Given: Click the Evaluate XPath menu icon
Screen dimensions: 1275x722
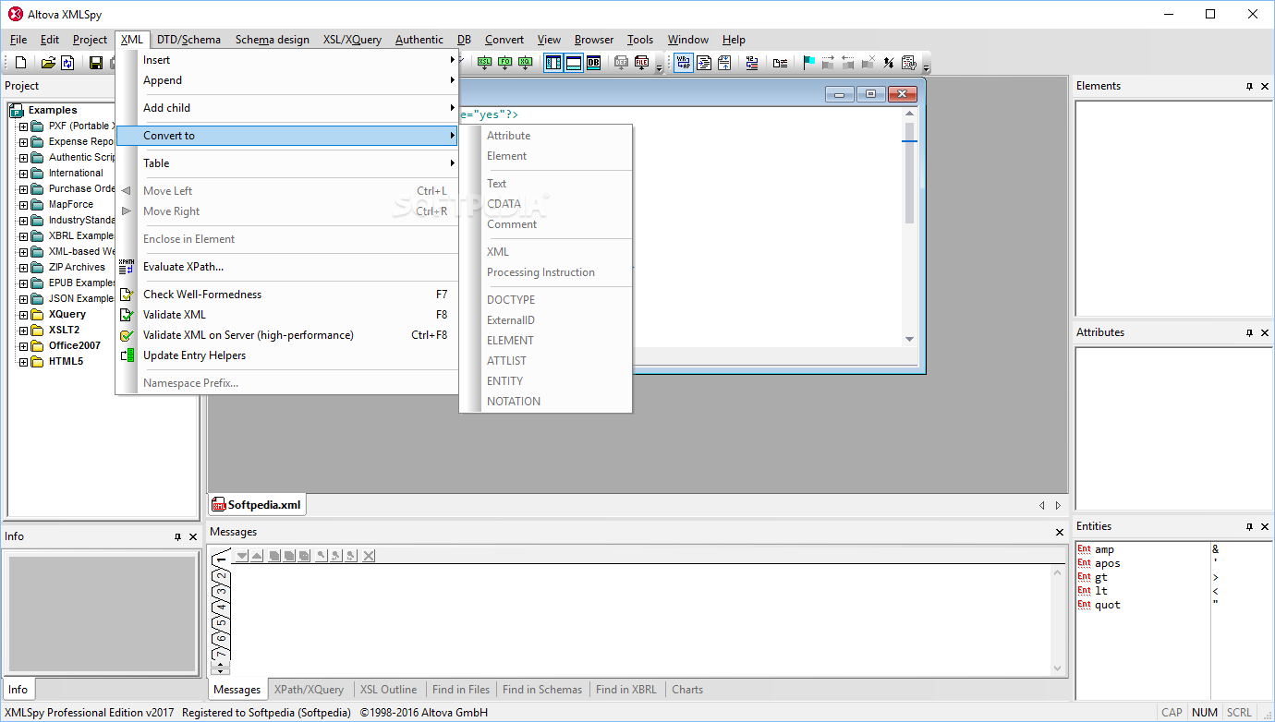Looking at the screenshot, I should pyautogui.click(x=127, y=267).
